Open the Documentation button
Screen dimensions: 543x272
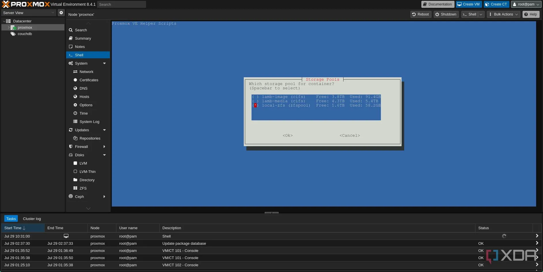pos(438,4)
